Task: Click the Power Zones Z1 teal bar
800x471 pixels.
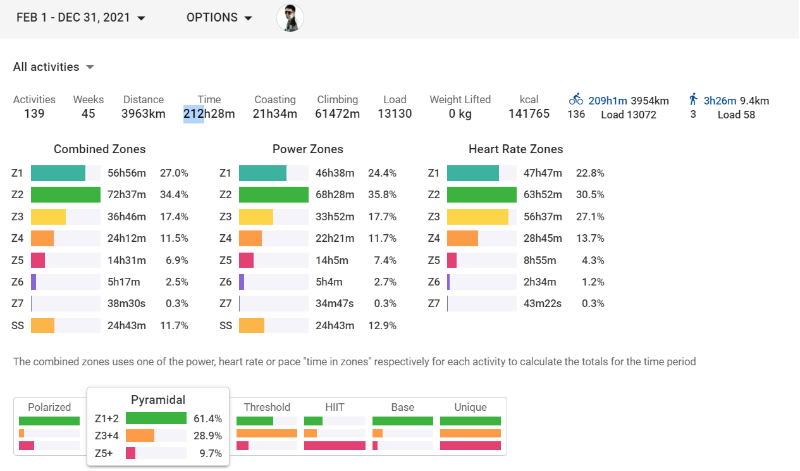Action: click(262, 173)
